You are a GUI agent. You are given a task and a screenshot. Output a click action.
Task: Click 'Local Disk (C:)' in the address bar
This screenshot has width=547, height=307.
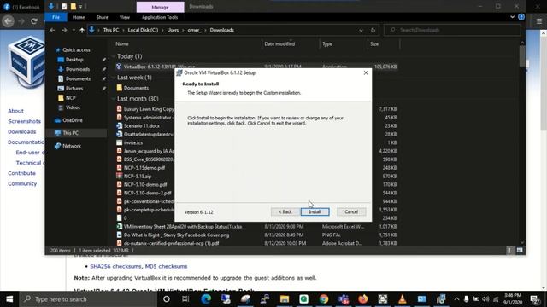tap(143, 30)
